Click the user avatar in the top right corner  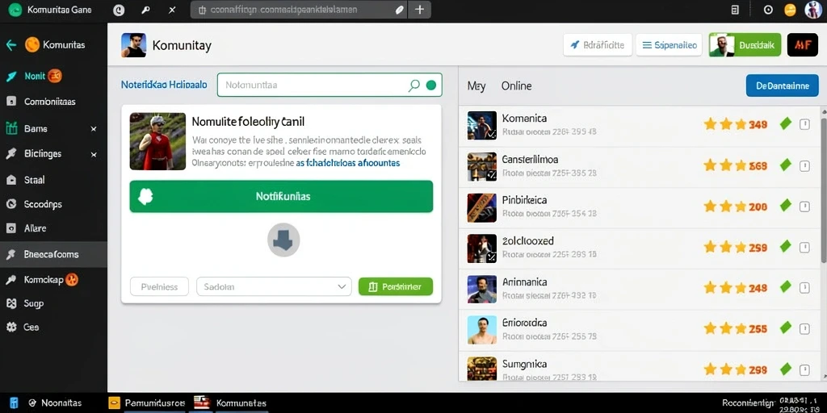(x=813, y=10)
